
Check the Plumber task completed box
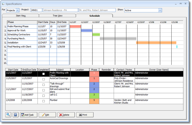tap(44, 101)
